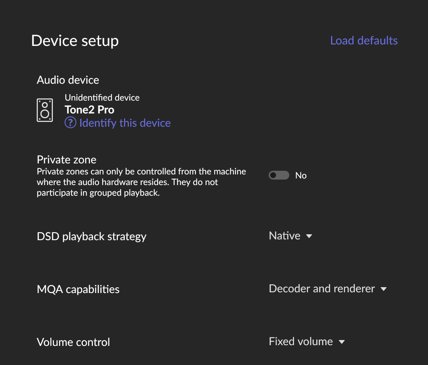
Task: Toggle the Private zone switch
Action: point(279,175)
